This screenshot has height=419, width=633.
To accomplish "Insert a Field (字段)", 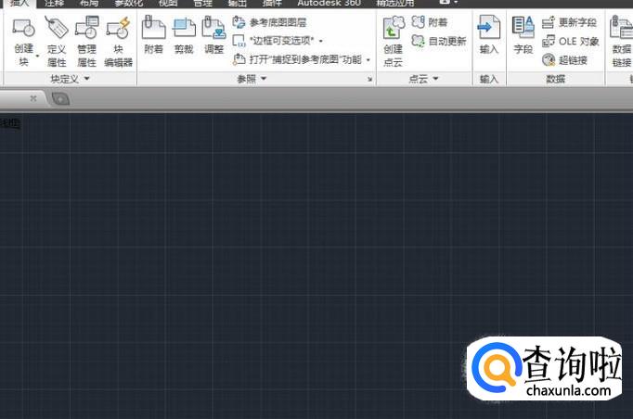I will point(523,35).
